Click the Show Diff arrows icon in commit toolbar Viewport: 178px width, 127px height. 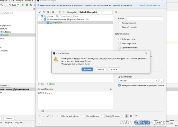click(x=40, y=12)
